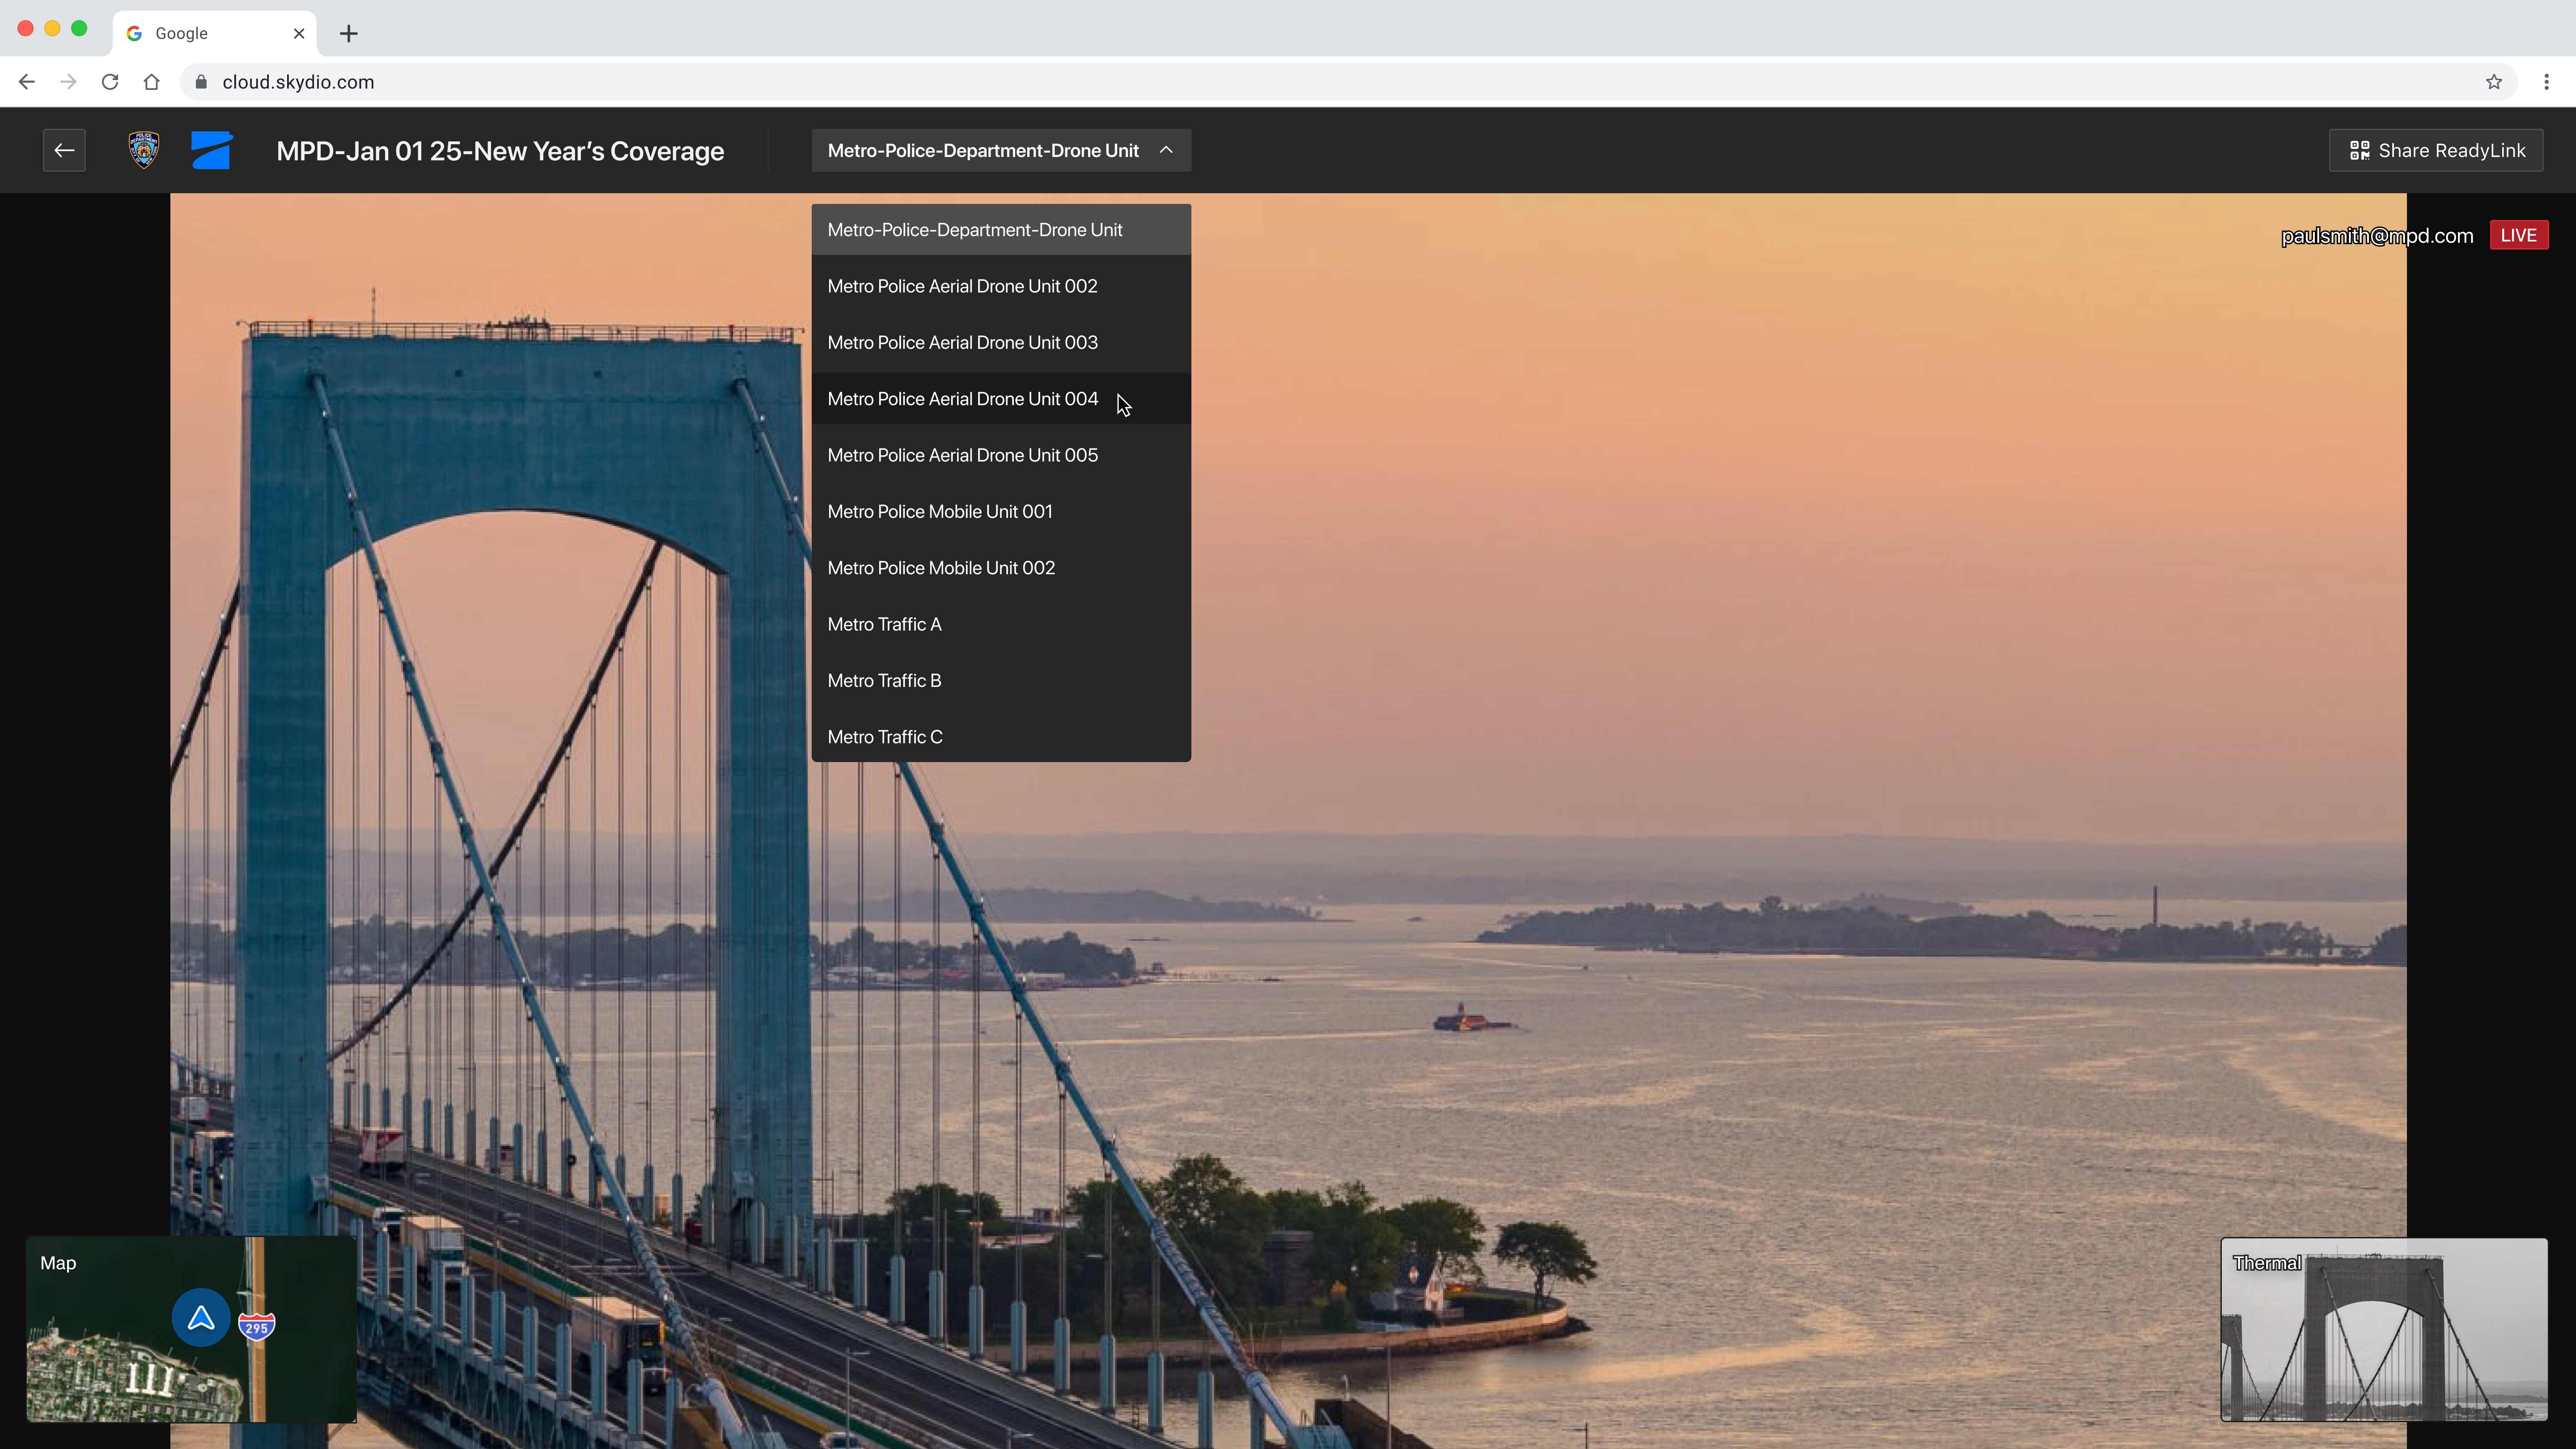Click the police department badge logo
This screenshot has height=1449, width=2576.
coord(144,150)
